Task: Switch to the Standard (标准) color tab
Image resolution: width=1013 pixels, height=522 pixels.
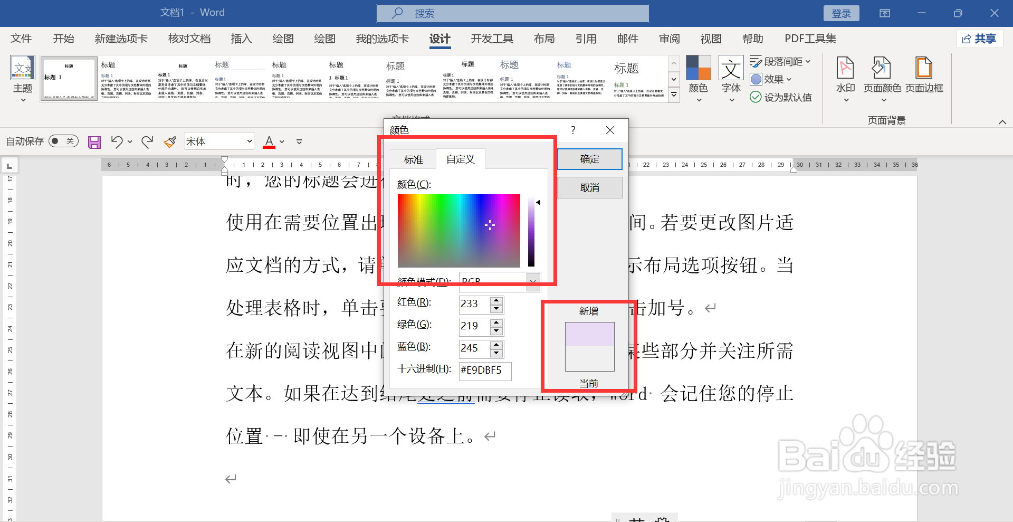Action: 413,159
